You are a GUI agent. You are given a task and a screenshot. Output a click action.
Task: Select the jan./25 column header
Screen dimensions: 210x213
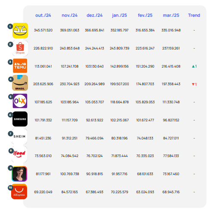[119, 15]
